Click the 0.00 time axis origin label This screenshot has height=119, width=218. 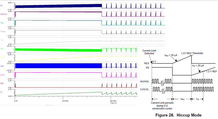16,101
